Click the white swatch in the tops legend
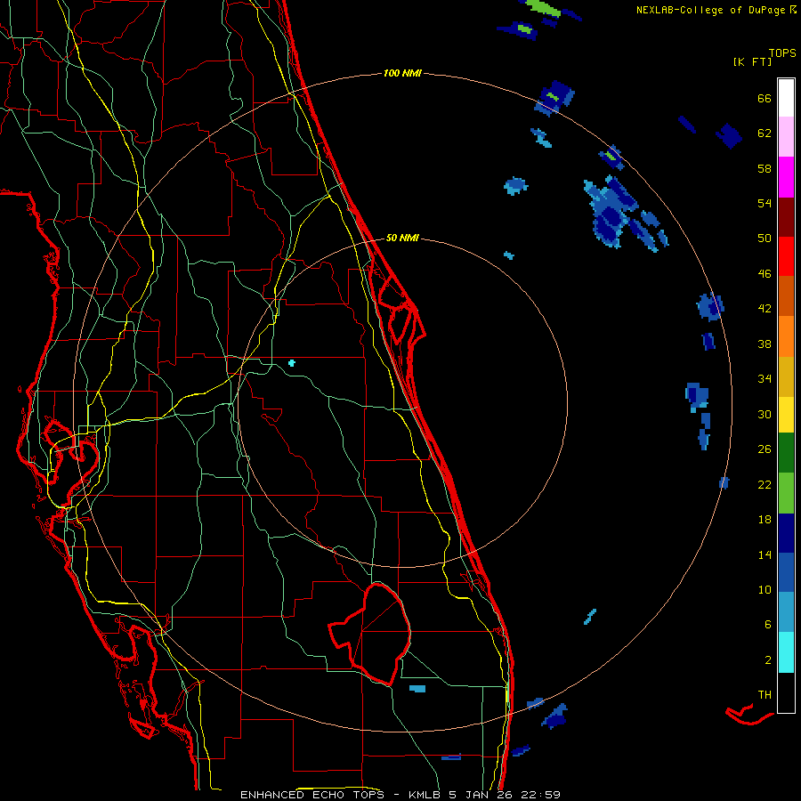 coord(786,98)
